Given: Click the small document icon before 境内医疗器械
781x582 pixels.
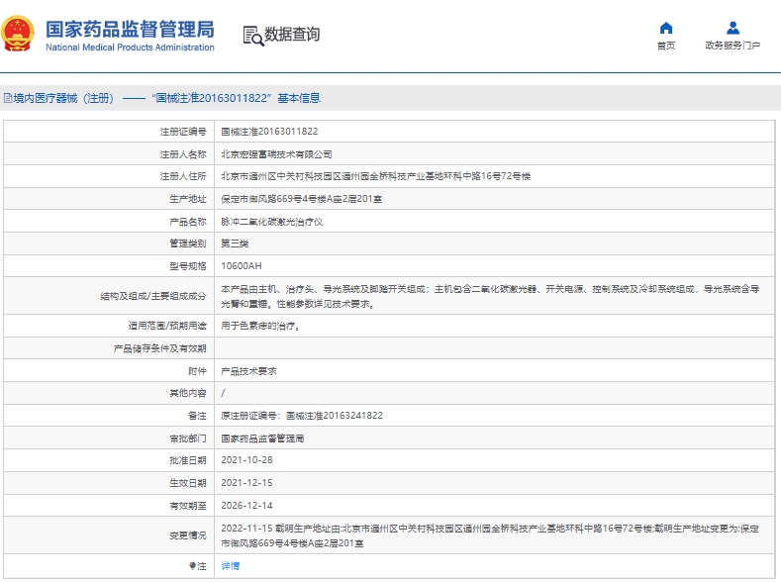Looking at the screenshot, I should click(7, 98).
